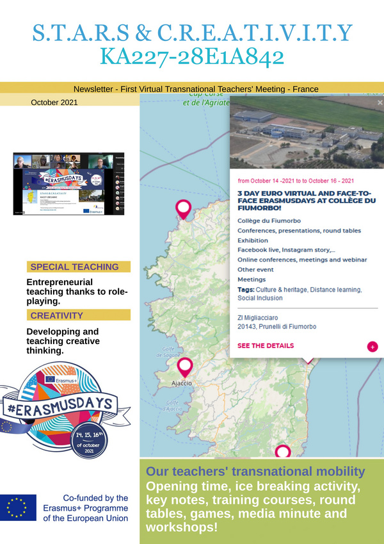Select the CREATIVITY heading bar

79,315
